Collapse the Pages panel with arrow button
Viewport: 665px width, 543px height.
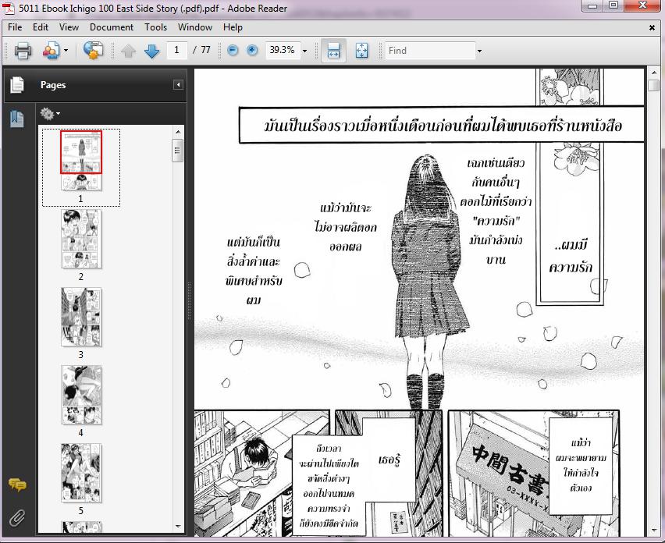(178, 85)
